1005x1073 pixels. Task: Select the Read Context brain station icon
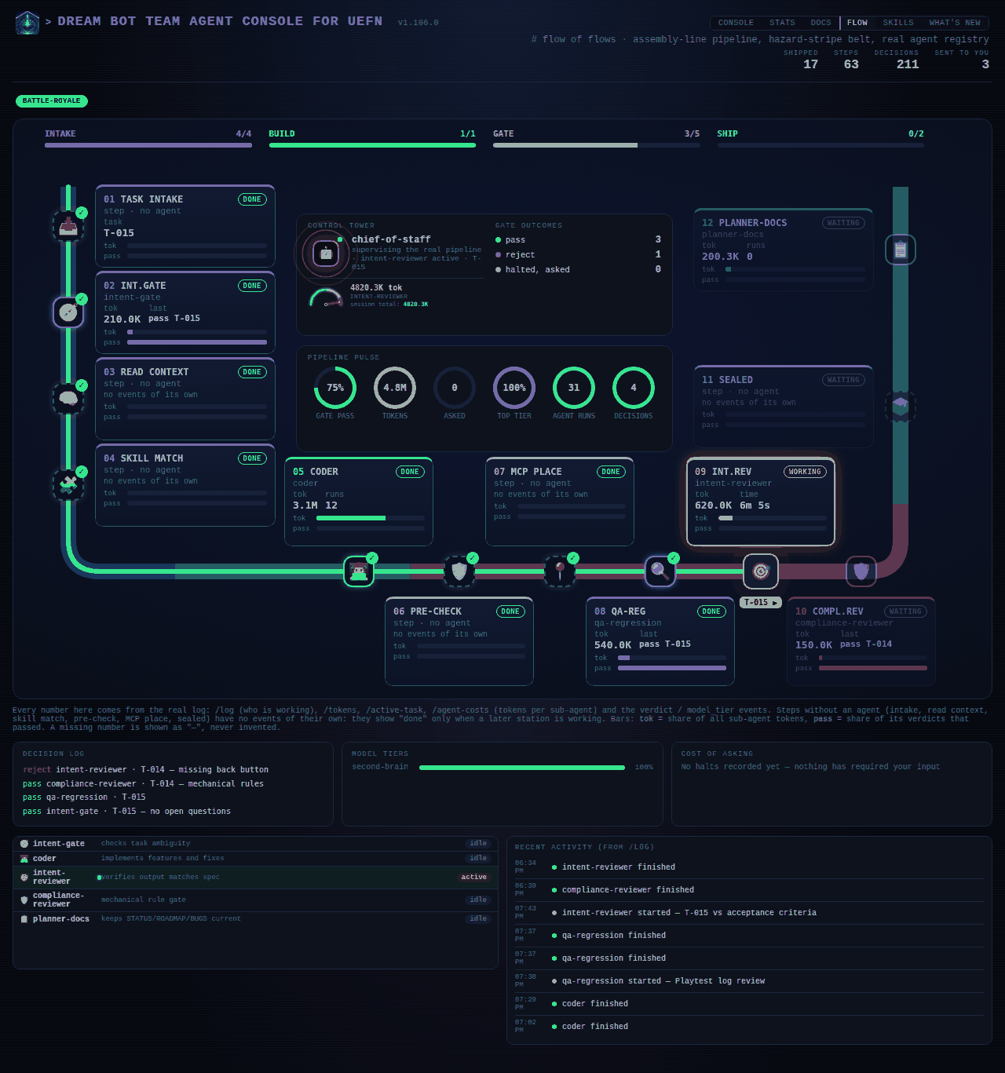(x=68, y=399)
